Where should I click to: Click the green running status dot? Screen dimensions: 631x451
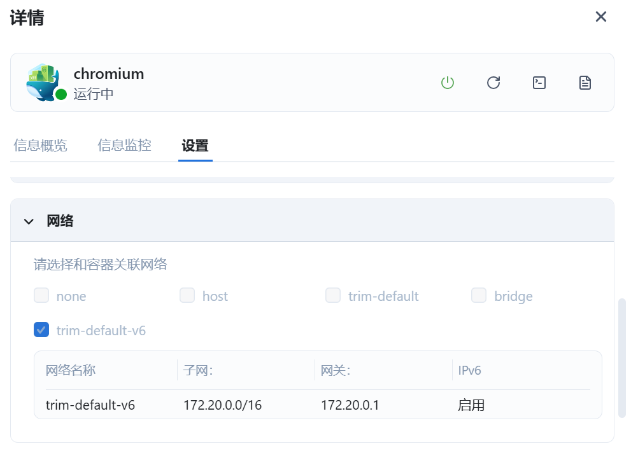tap(61, 95)
